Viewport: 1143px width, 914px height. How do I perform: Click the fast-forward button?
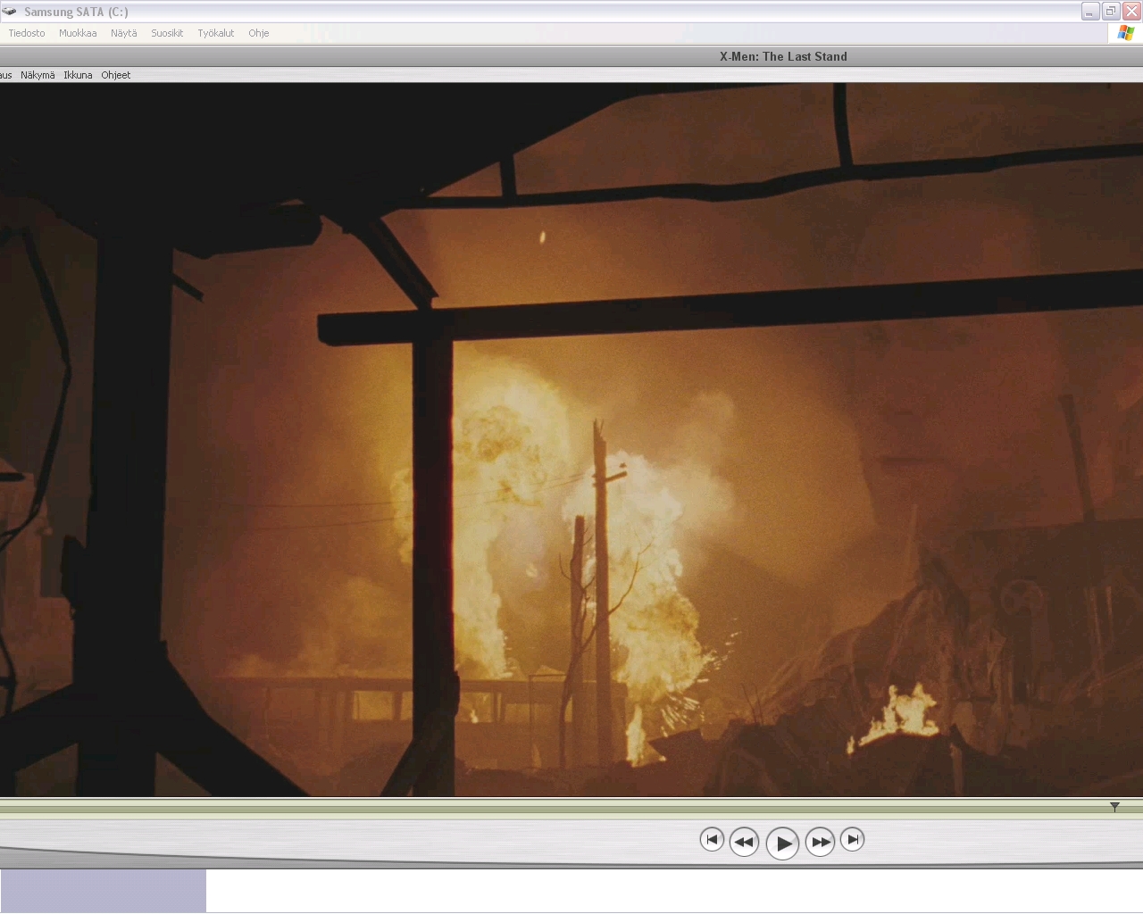[820, 842]
